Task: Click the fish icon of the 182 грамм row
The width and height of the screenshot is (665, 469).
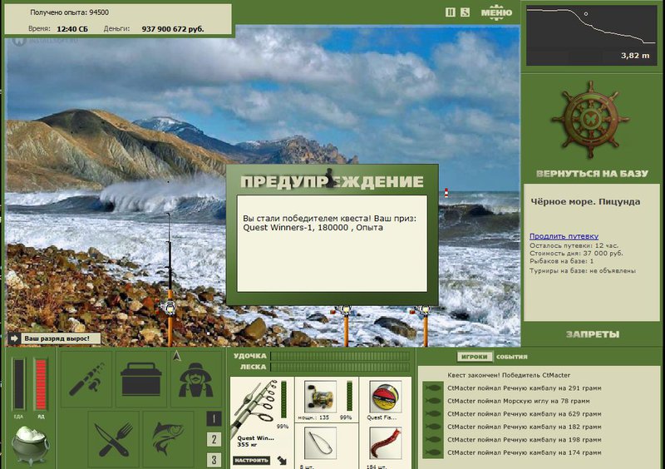Action: [432, 427]
